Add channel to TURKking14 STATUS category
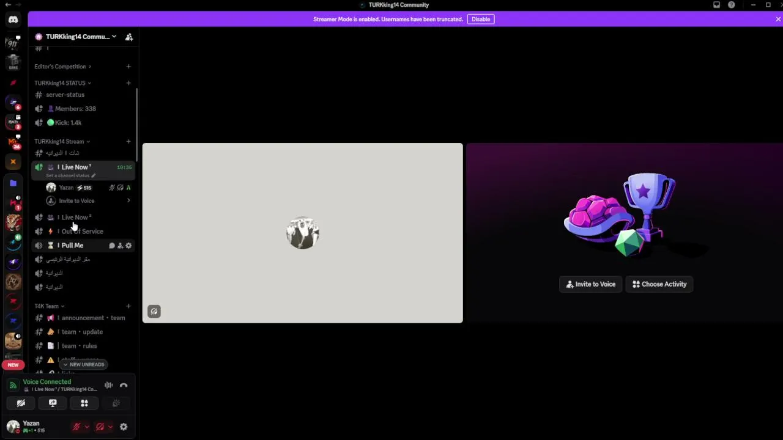 (x=128, y=83)
